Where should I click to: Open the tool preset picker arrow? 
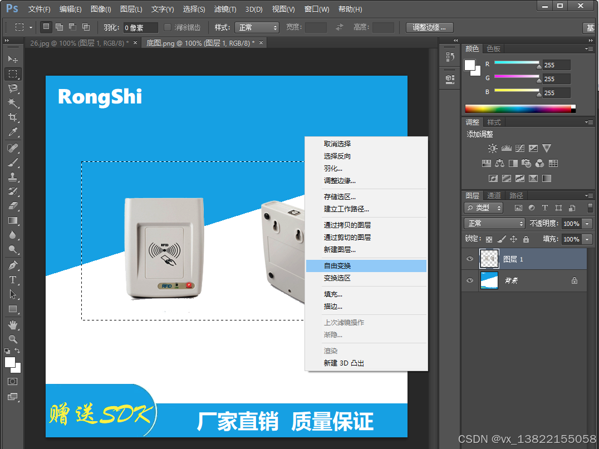click(x=31, y=27)
